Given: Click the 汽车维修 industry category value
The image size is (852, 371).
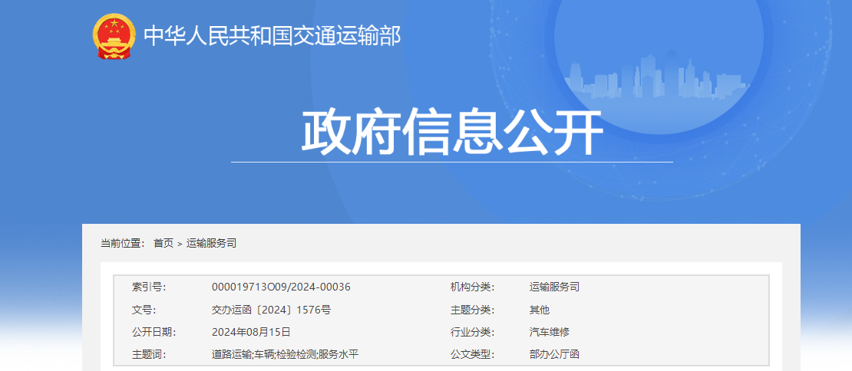Looking at the screenshot, I should click(x=550, y=332).
